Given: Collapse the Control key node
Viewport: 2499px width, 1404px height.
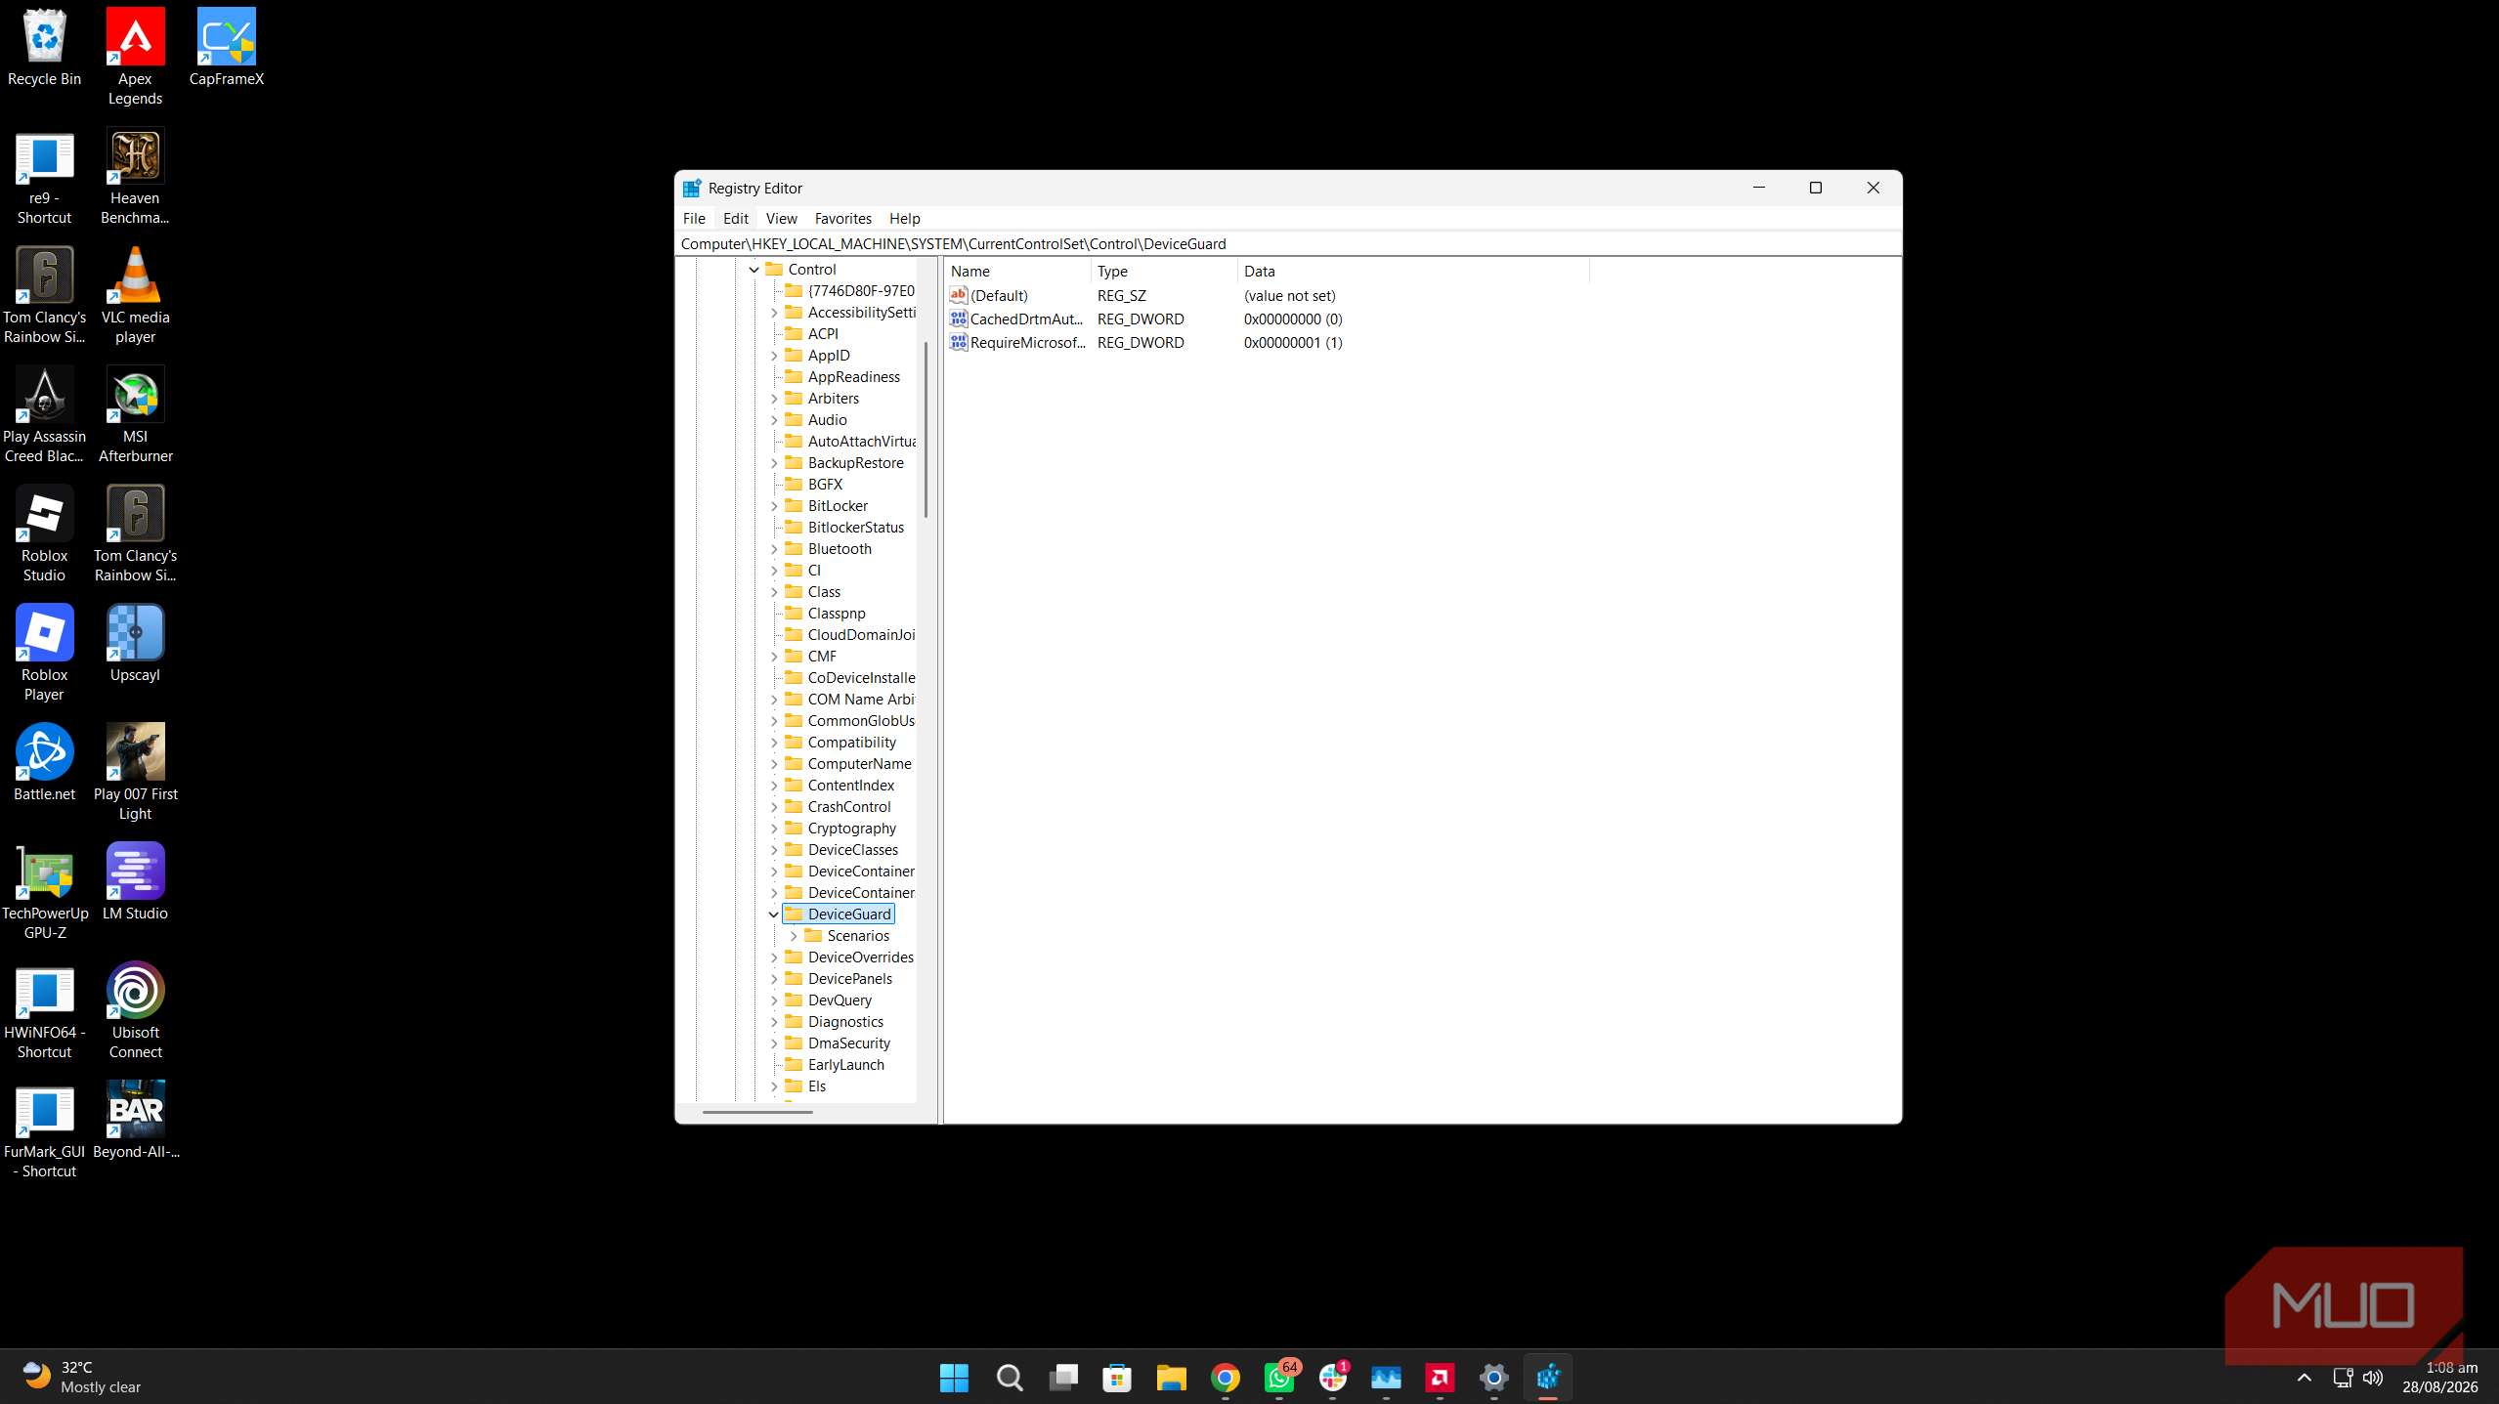Looking at the screenshot, I should (x=754, y=270).
